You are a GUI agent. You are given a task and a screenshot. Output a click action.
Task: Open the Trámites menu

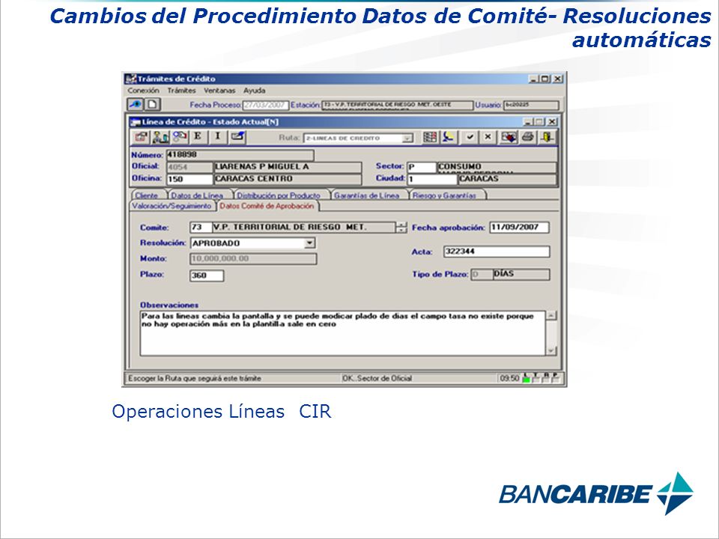(181, 91)
